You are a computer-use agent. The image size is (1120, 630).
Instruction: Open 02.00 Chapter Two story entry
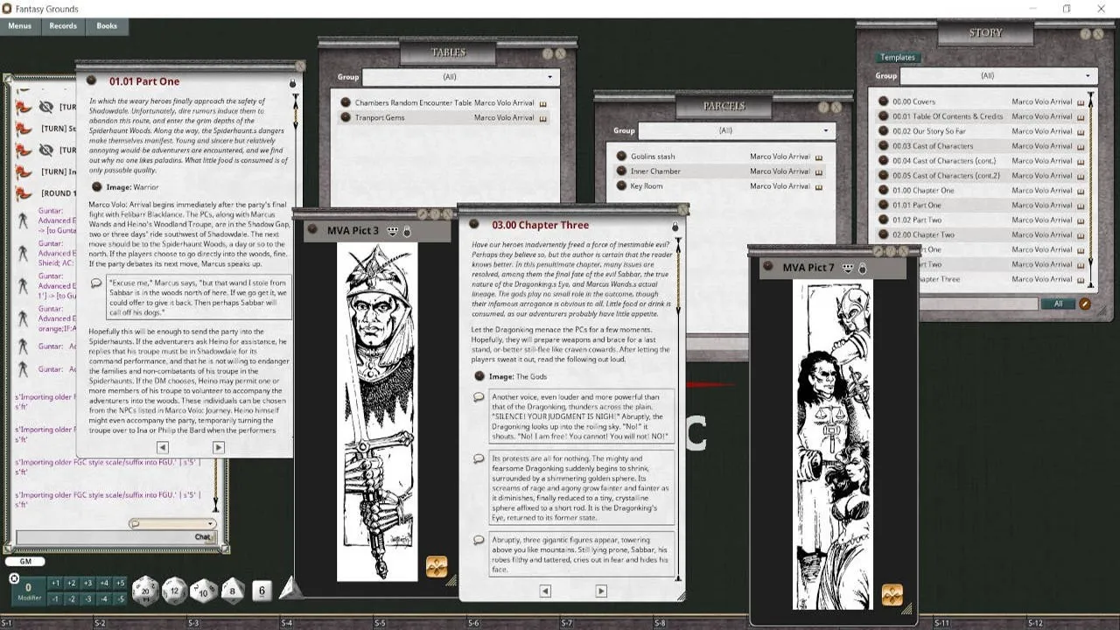982,234
